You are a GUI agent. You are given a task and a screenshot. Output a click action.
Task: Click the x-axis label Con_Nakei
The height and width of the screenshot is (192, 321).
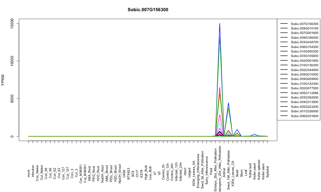pyautogui.click(x=37, y=170)
